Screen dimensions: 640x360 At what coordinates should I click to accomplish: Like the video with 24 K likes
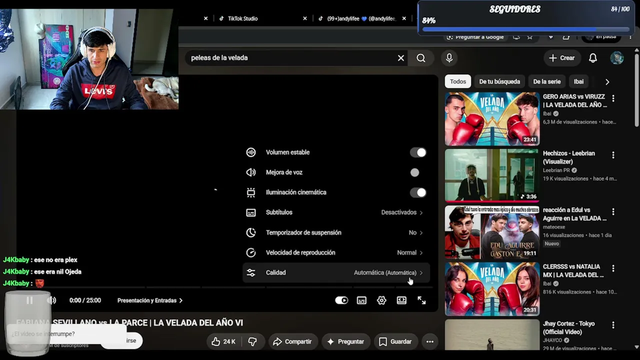[223, 341]
